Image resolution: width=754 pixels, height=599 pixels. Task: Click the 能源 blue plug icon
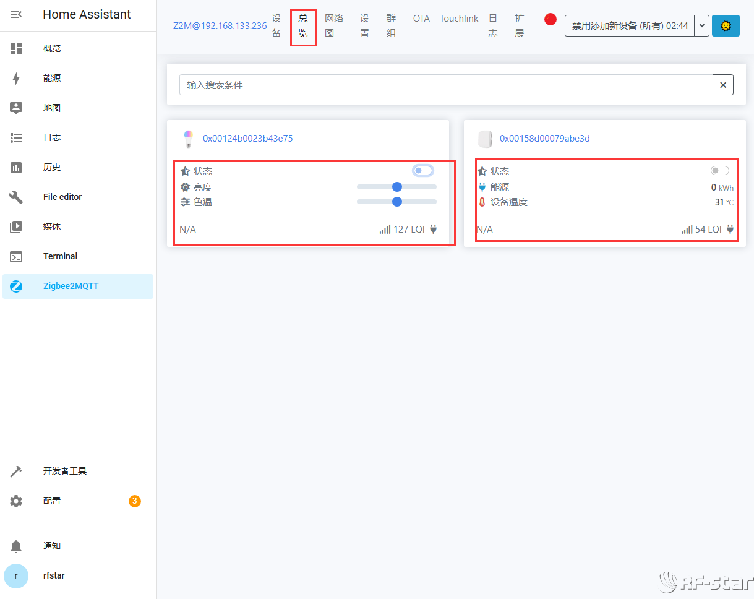pos(482,187)
